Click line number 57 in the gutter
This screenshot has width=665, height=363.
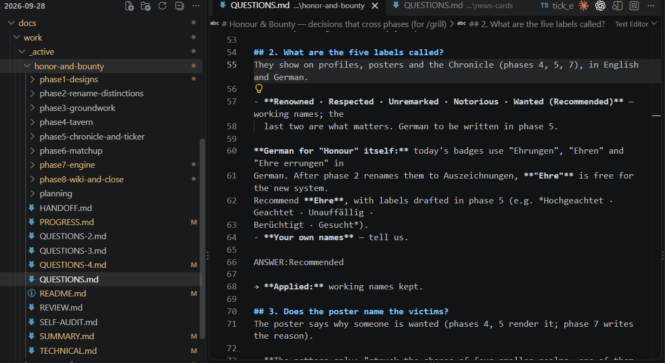point(232,102)
